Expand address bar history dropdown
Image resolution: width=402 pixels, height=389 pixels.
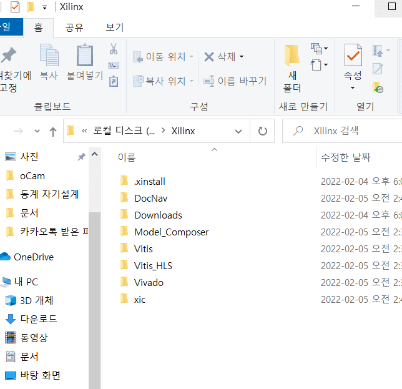pyautogui.click(x=238, y=131)
